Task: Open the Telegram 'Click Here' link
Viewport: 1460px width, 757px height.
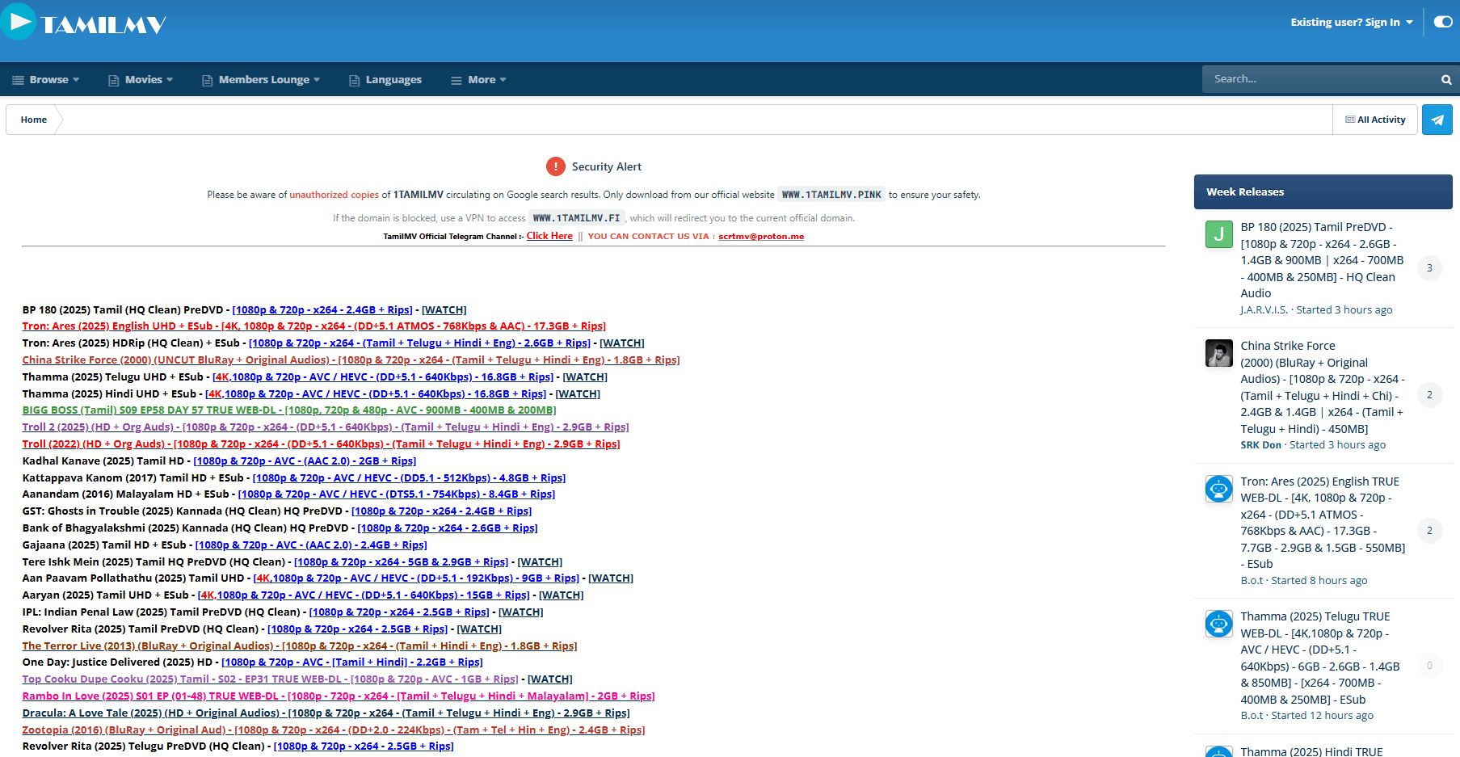Action: coord(549,236)
